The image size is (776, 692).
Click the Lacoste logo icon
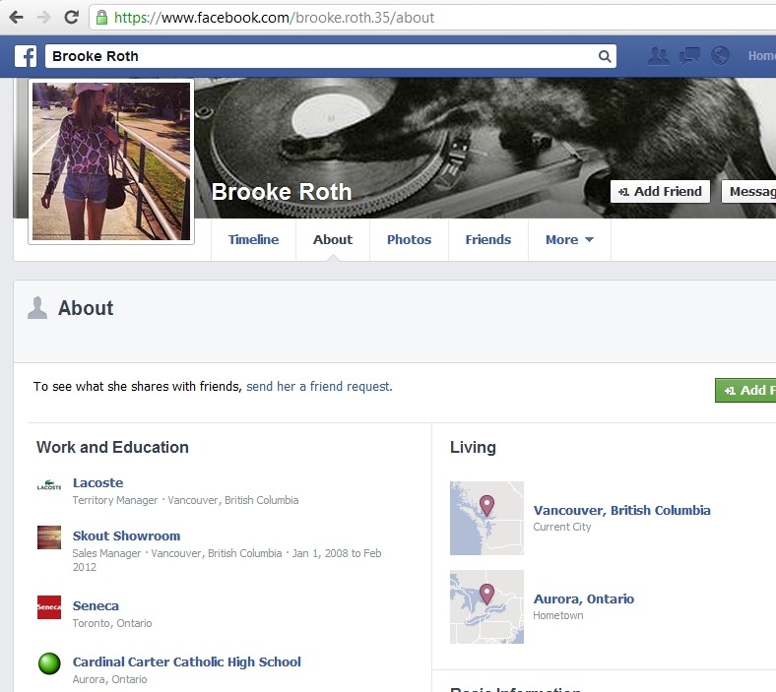[49, 485]
